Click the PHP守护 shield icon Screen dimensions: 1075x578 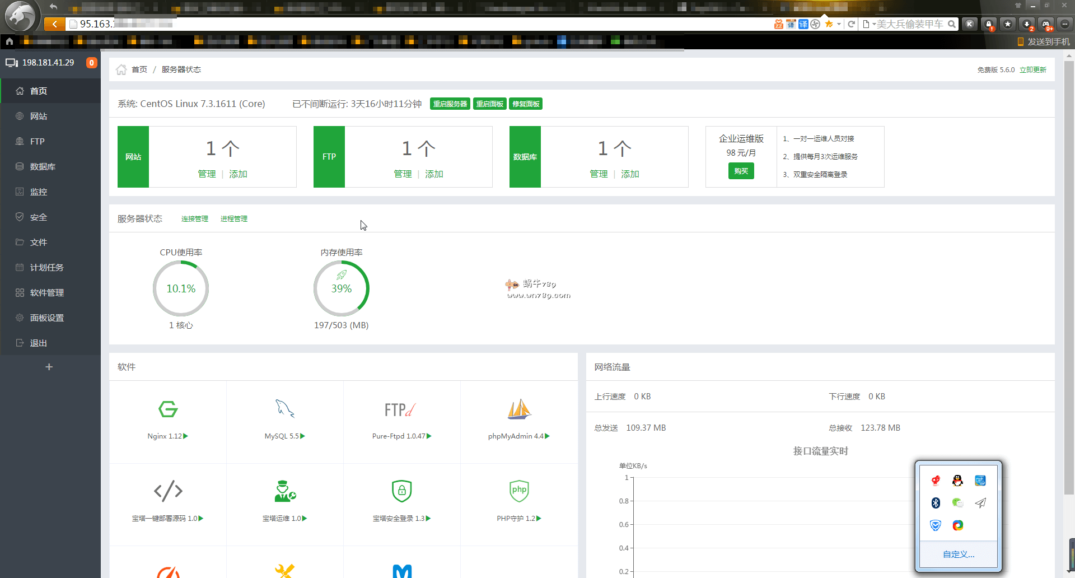[x=518, y=491]
